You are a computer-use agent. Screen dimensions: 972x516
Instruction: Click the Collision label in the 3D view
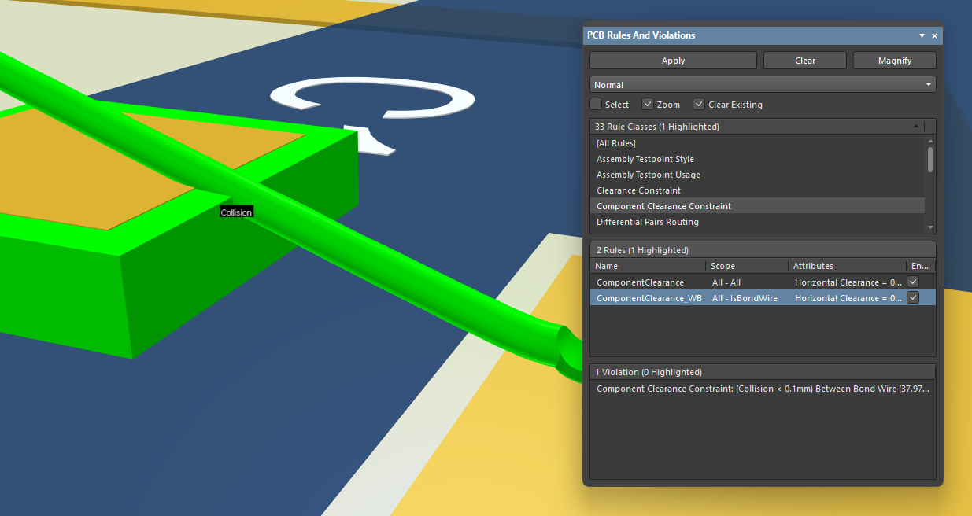[x=236, y=212]
